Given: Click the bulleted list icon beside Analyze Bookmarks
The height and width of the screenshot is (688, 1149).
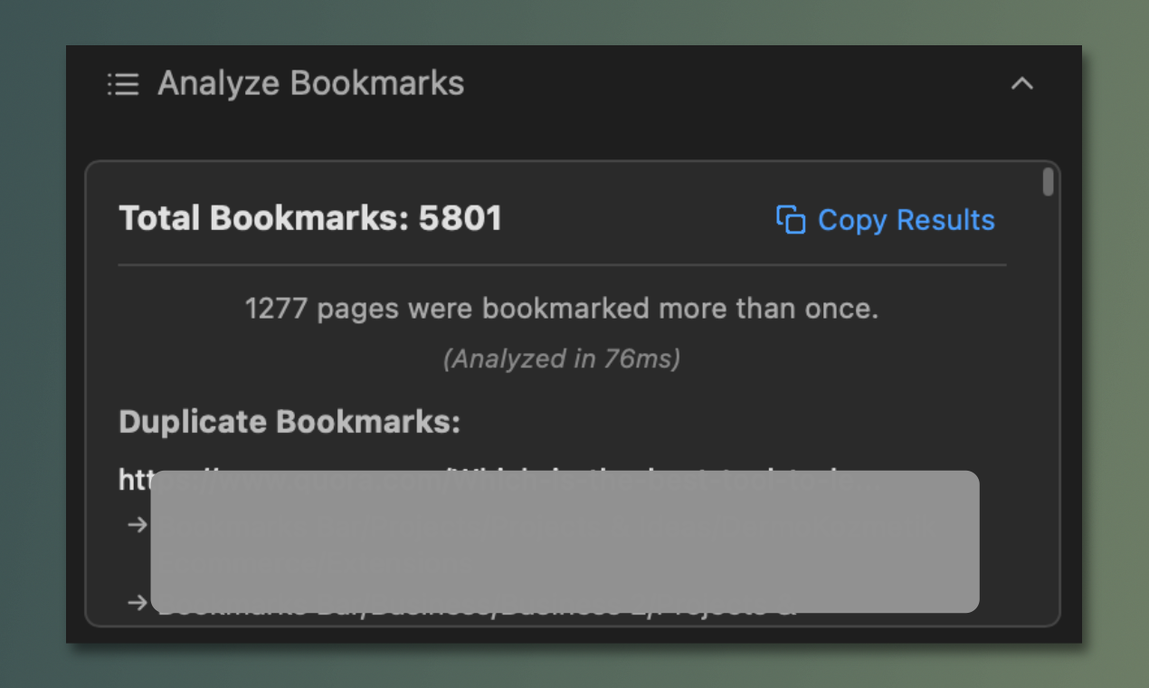Looking at the screenshot, I should (x=123, y=83).
